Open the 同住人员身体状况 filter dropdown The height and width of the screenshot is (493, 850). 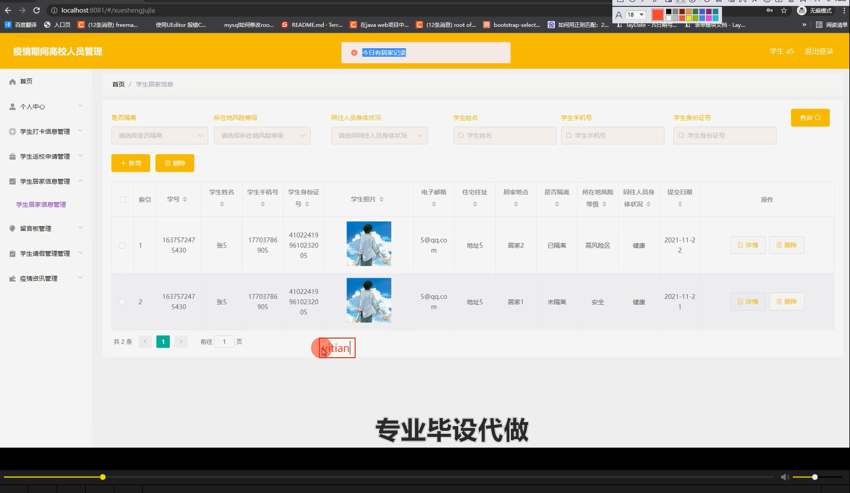pyautogui.click(x=380, y=136)
